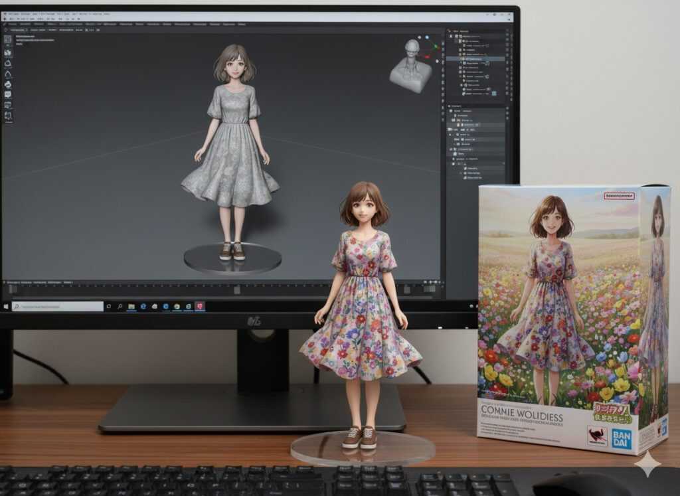The image size is (680, 496).
Task: Toggle visibility of the top outliner collection
Action: pos(507,37)
